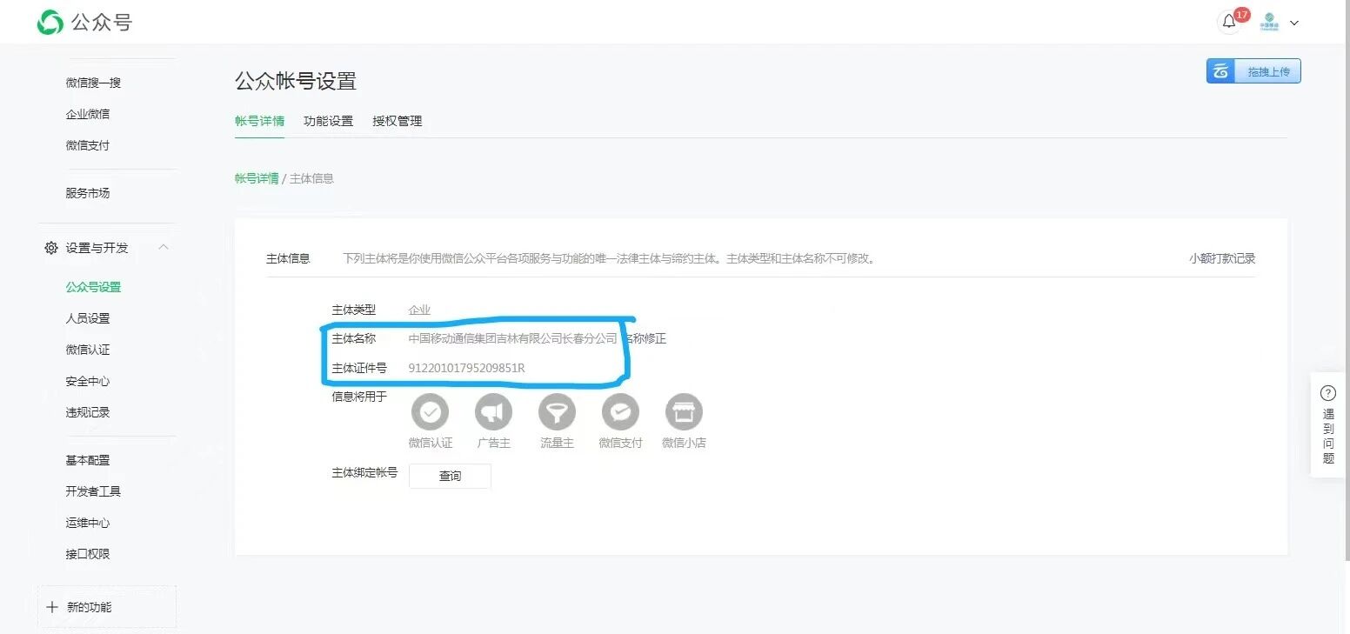
Task: Click the 遇到问题 question mark icon
Action: 1328,393
